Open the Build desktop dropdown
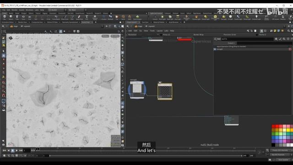The image size is (293, 165). (x=56, y=10)
